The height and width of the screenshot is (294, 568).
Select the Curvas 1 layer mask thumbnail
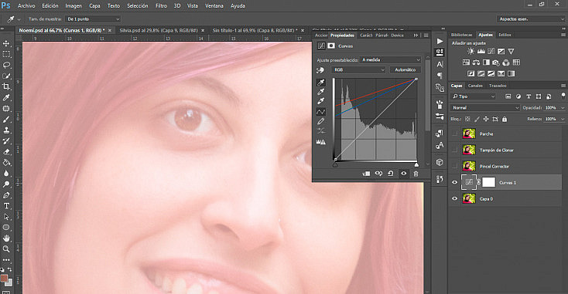[488, 183]
